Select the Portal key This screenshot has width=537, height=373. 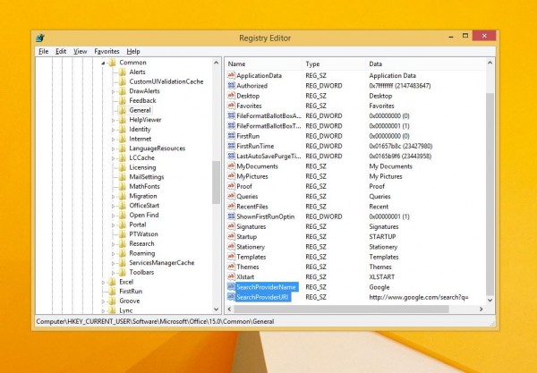(x=138, y=225)
